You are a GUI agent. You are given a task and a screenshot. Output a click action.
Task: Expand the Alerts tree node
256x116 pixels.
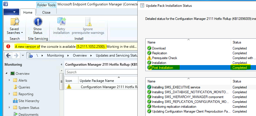pyautogui.click(x=9, y=80)
